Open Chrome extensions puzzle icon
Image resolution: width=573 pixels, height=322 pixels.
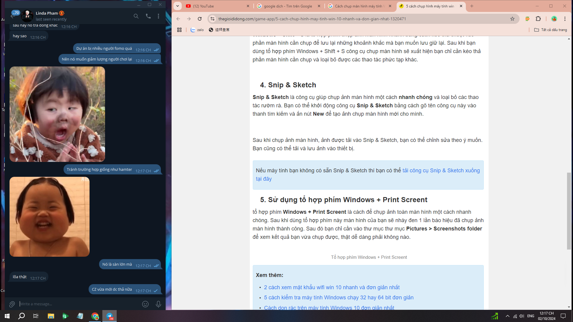click(538, 19)
